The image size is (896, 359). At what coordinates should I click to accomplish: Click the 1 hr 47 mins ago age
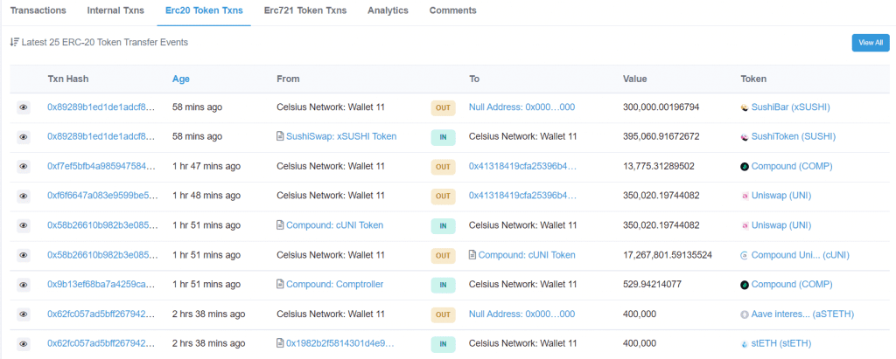206,166
